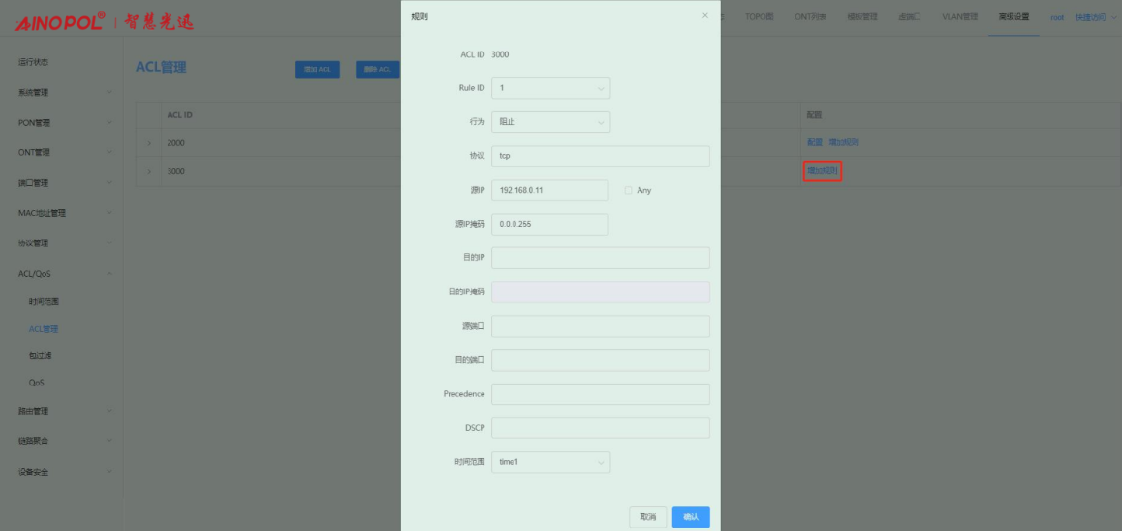Screen dimensions: 1122x531
Task: Click the 取消 button
Action: point(648,517)
